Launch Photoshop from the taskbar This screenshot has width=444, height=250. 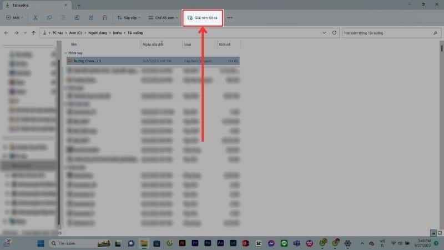click(x=207, y=243)
